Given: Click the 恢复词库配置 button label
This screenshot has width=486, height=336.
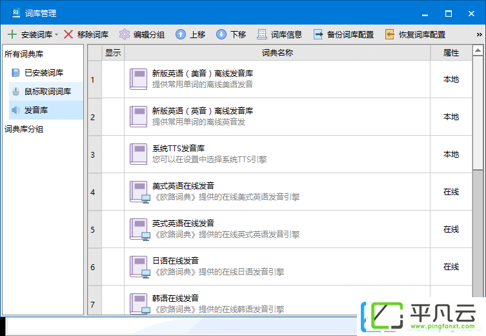Looking at the screenshot, I should click(422, 34).
